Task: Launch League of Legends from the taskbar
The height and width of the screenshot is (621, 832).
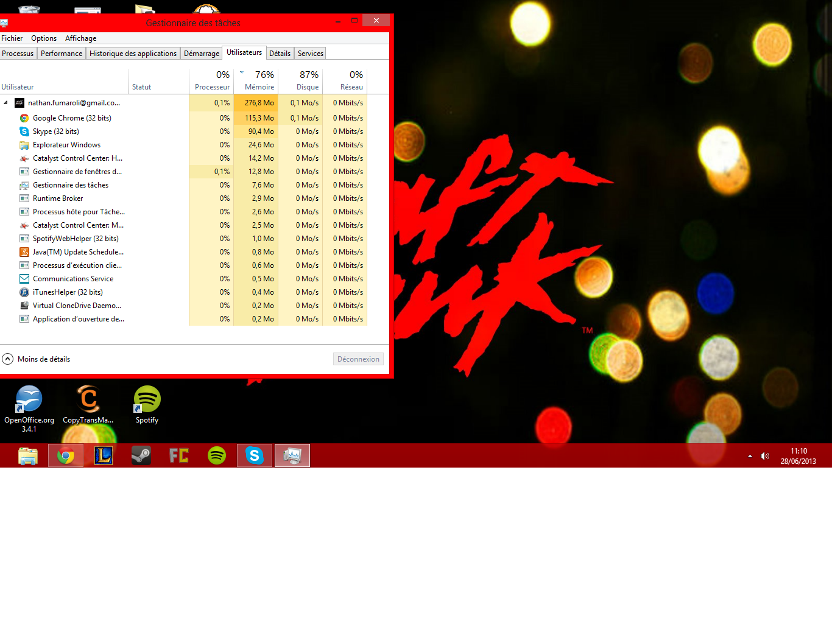Action: coord(104,455)
